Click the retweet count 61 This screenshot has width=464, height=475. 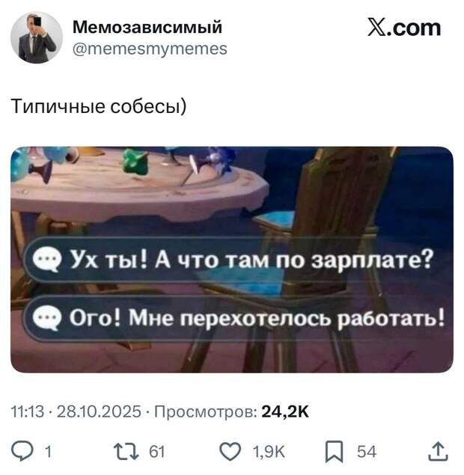157,452
